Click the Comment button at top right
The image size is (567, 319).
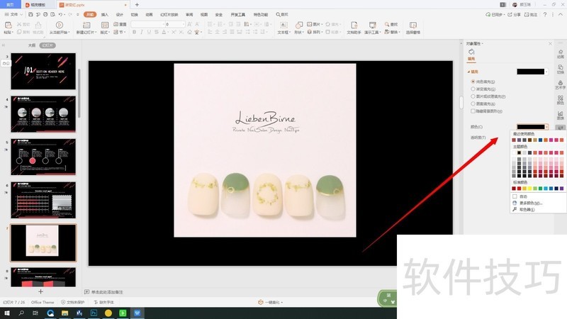point(531,14)
